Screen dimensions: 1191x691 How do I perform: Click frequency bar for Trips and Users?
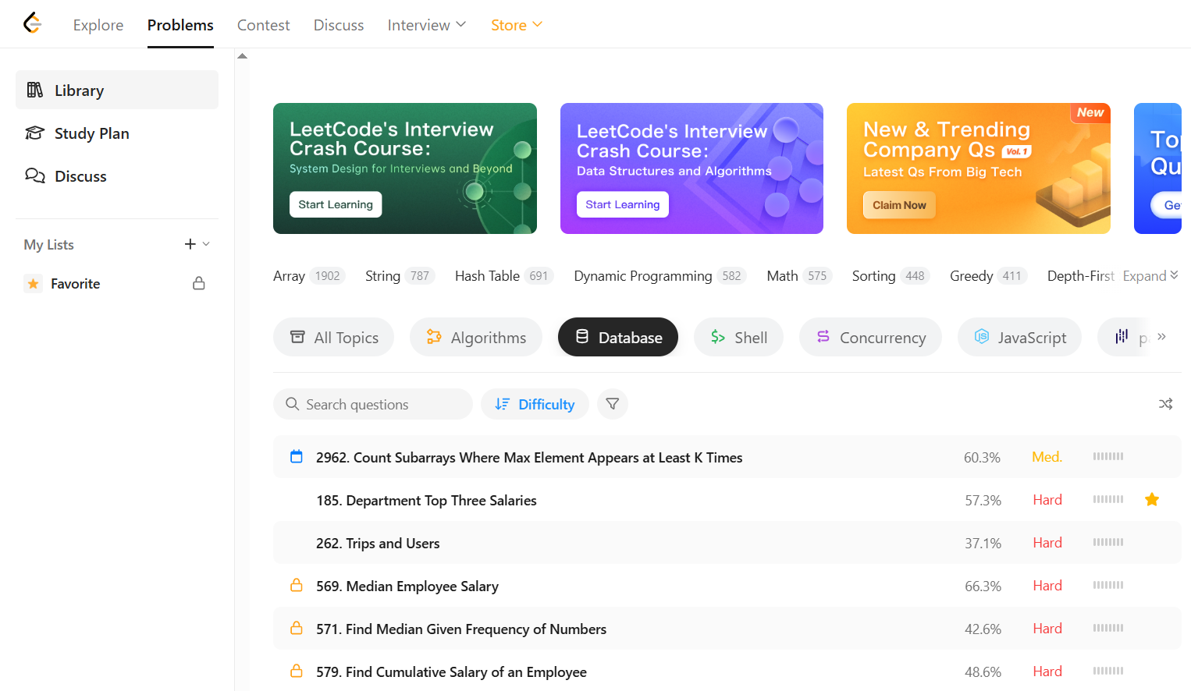(x=1108, y=542)
